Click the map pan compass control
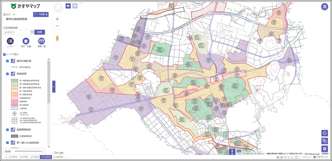 click(x=58, y=8)
